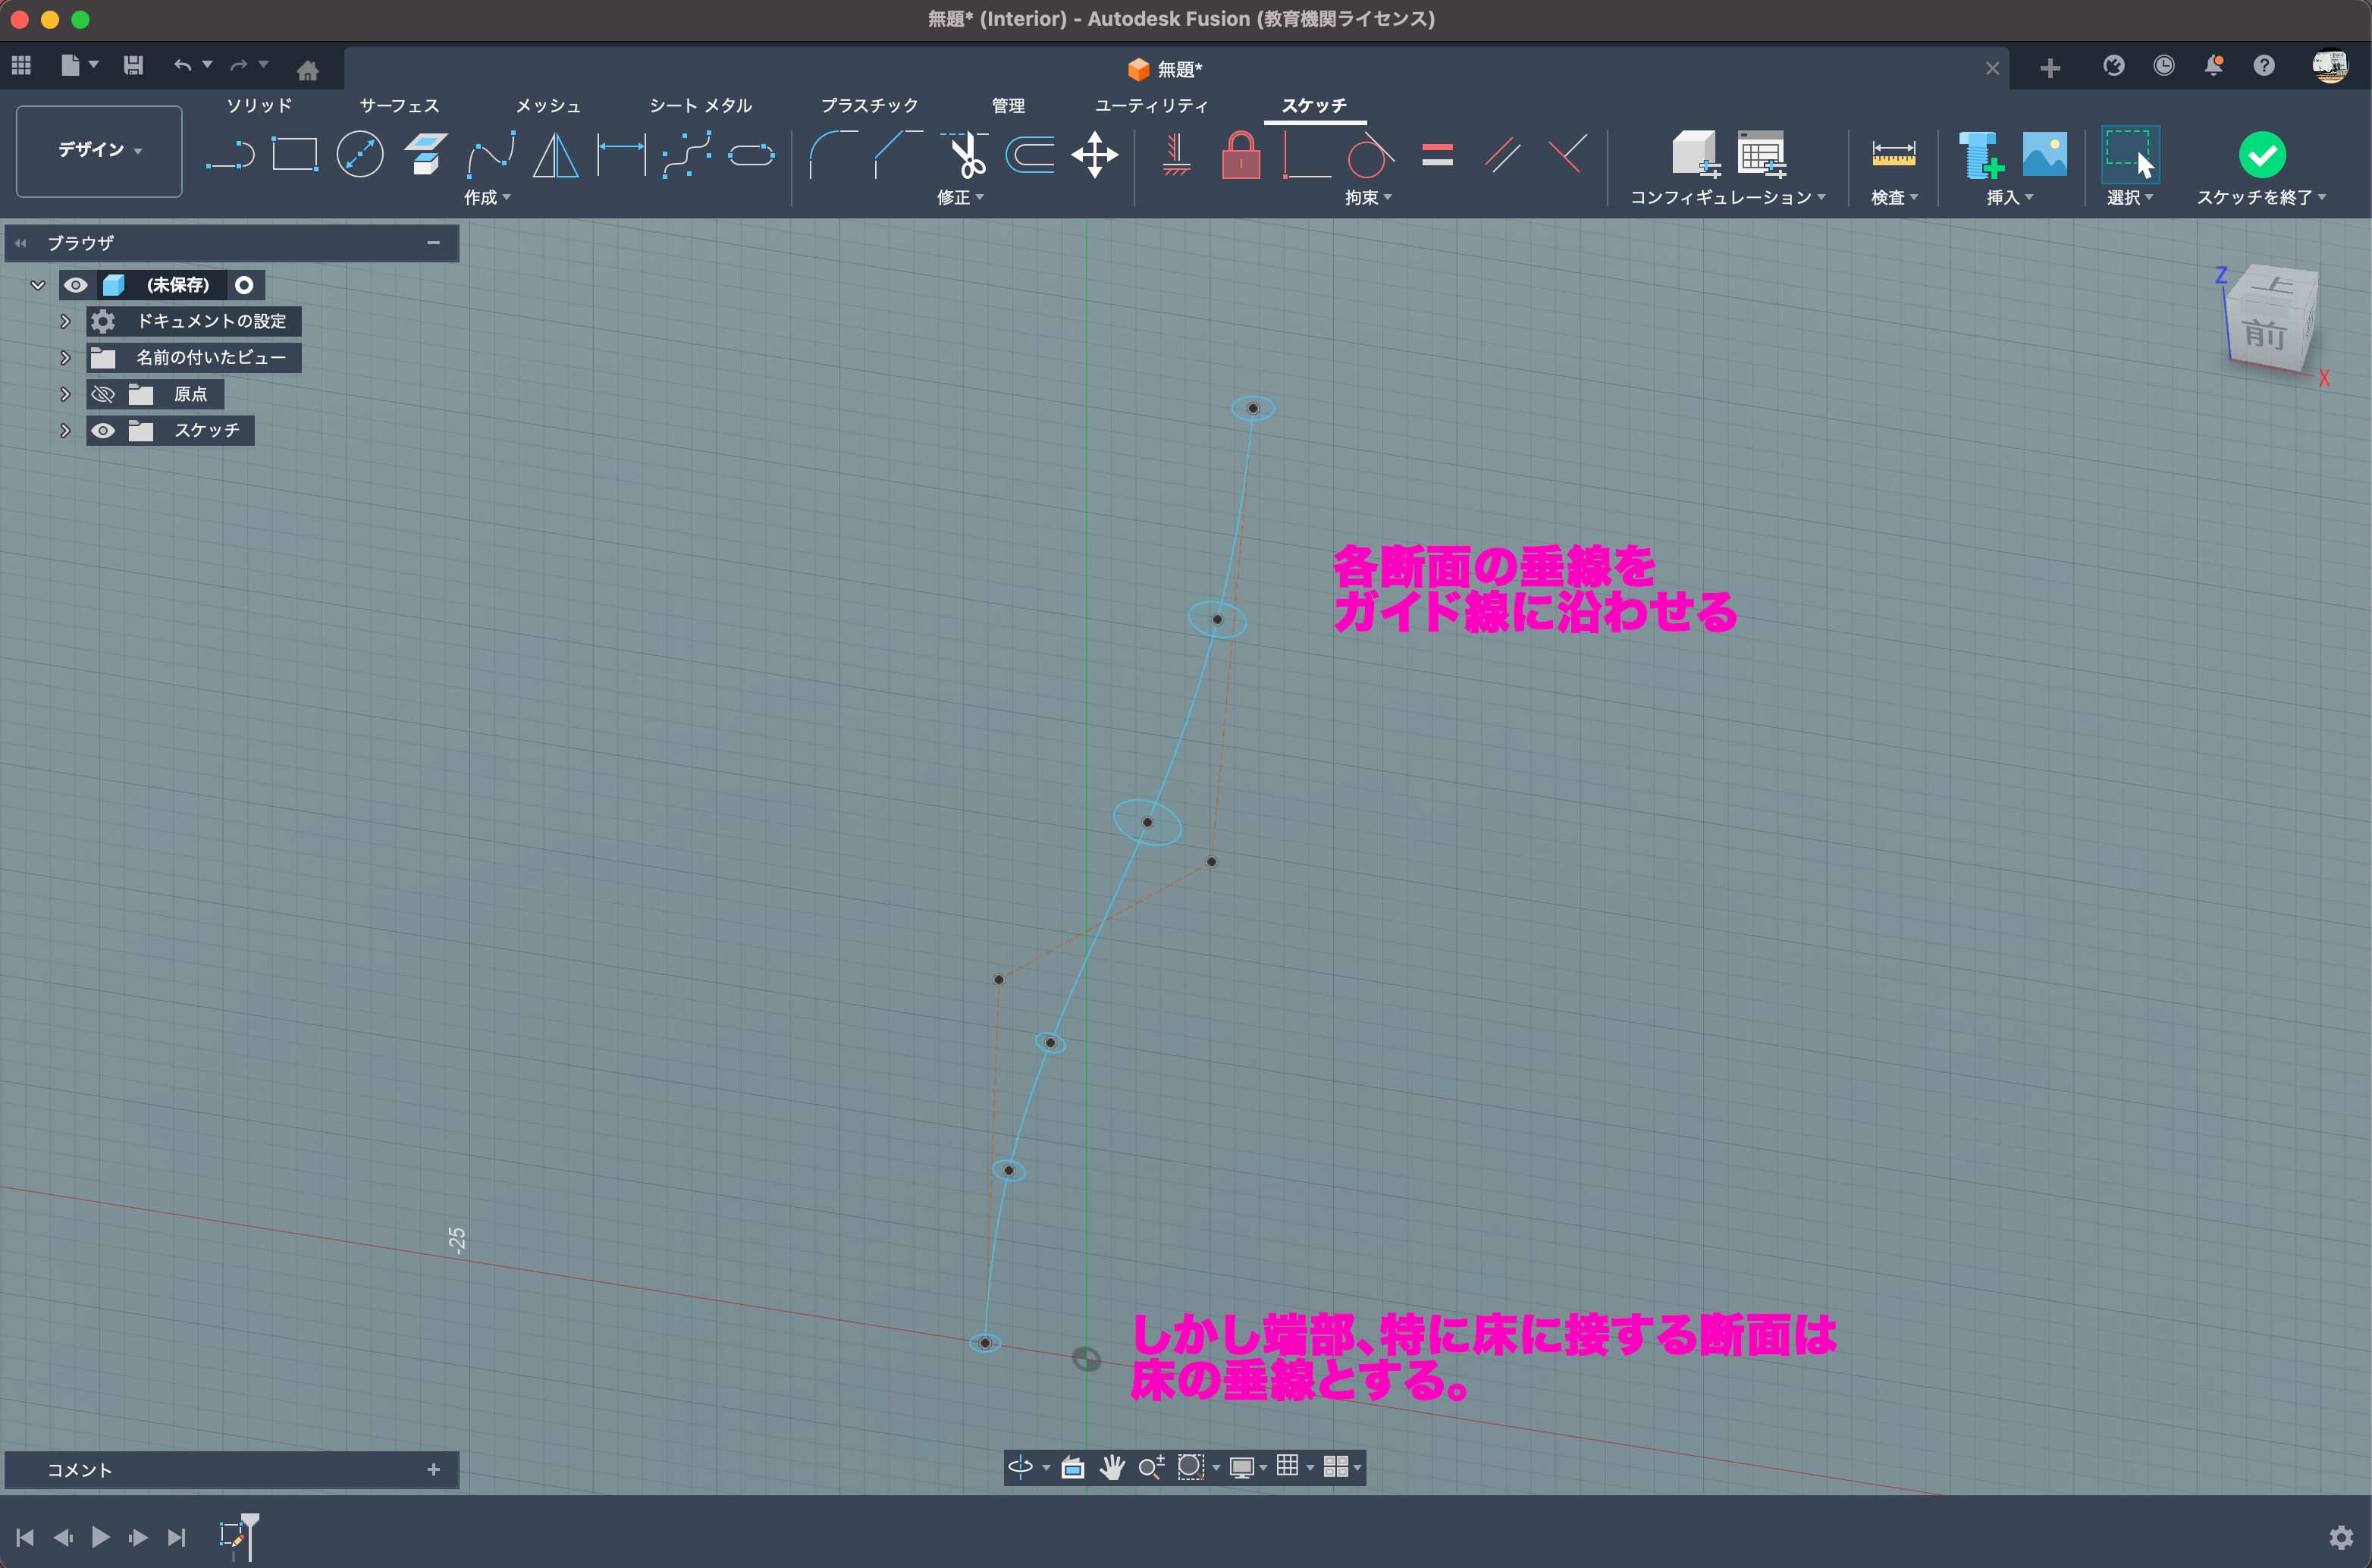Select the Line sketch tool

pos(229,155)
